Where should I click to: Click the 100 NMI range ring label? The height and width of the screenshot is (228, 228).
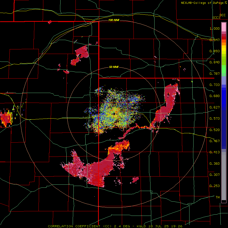(114, 20)
